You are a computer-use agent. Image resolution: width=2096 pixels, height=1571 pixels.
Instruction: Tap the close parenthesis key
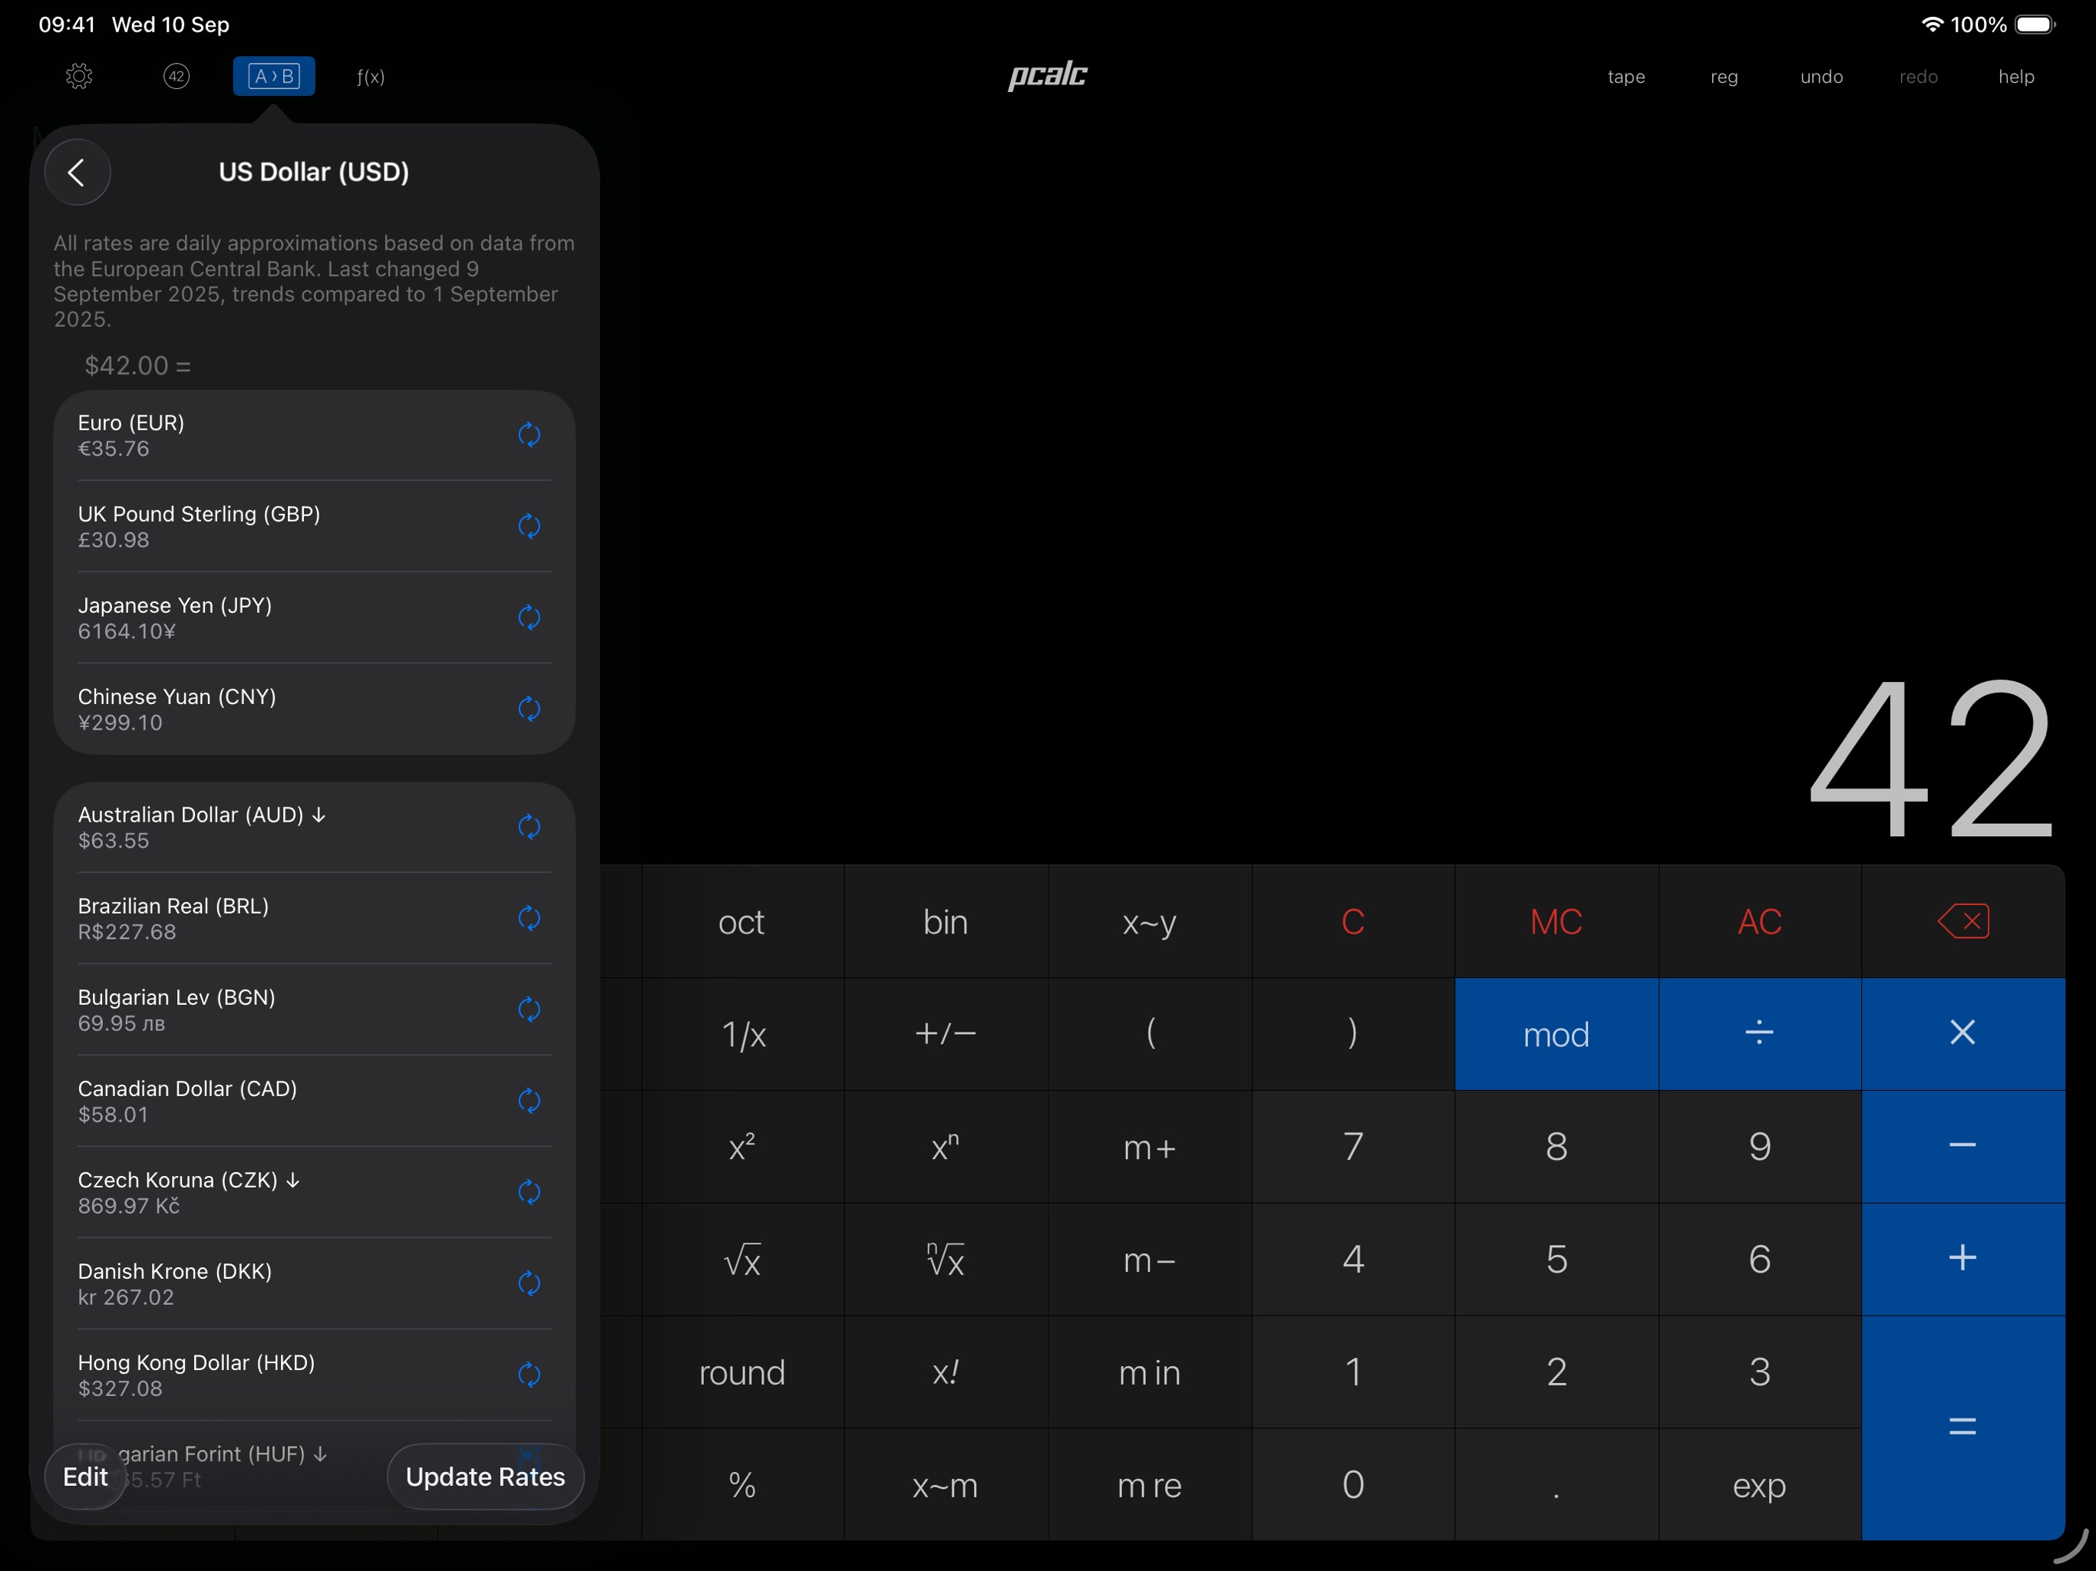[x=1353, y=1034]
